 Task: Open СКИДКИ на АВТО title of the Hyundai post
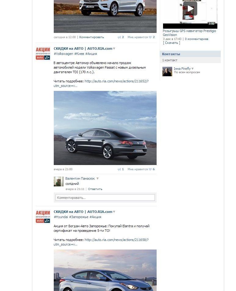[x=83, y=212]
